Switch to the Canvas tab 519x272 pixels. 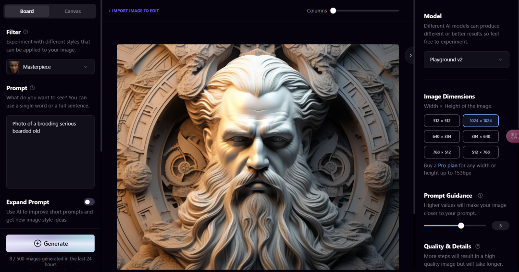click(x=73, y=11)
